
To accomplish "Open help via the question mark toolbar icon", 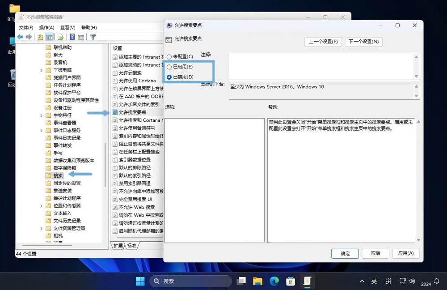I will click(72, 37).
